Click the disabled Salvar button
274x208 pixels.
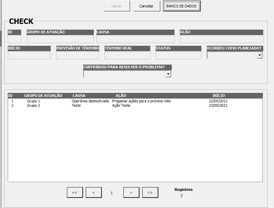point(117,6)
